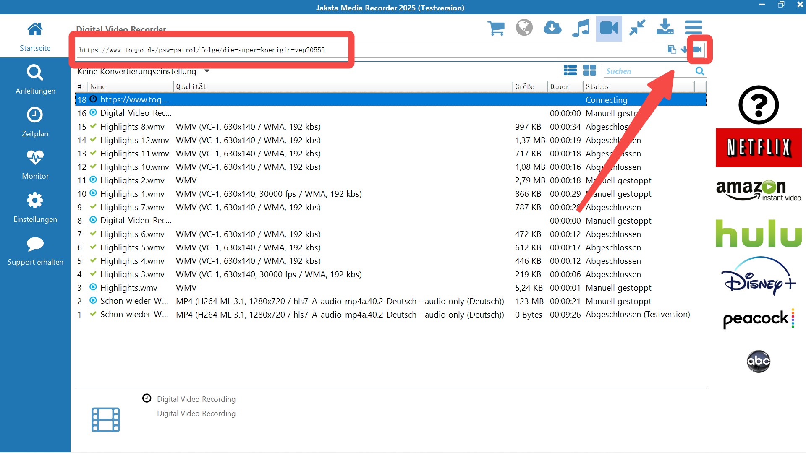Select Highlights 5.wmv row
The width and height of the screenshot is (806, 453).
[390, 247]
